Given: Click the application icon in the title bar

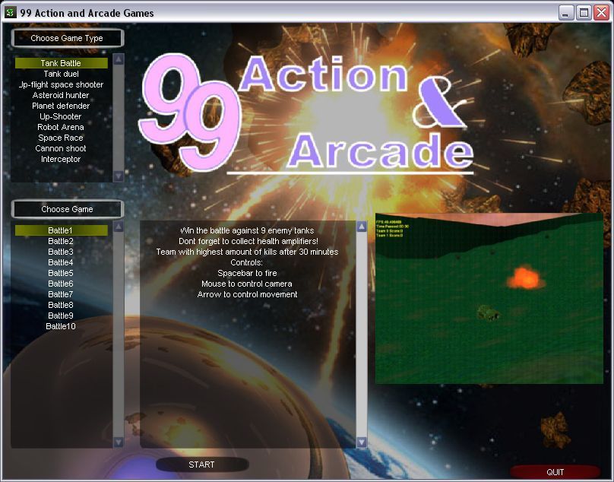Looking at the screenshot, I should coord(9,13).
